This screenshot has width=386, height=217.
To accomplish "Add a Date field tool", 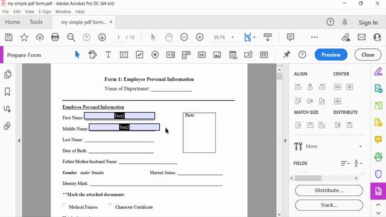I will [233, 55].
